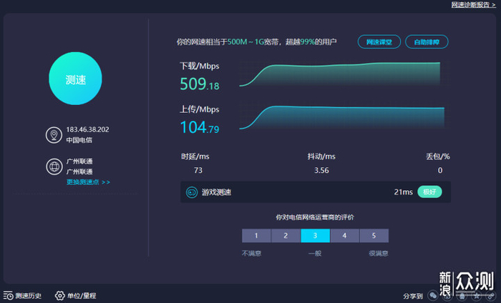The image size is (501, 303).
Task: Click the location pin icon beside IP address
Action: pyautogui.click(x=52, y=135)
